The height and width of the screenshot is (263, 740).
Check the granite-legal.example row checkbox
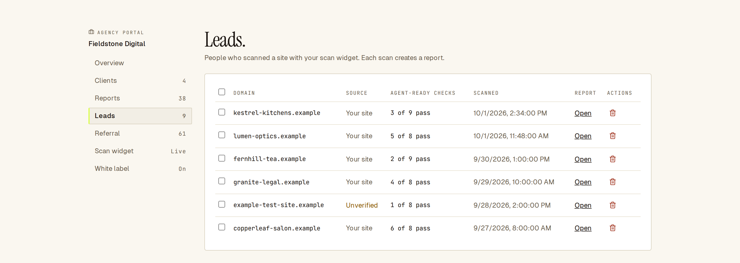coord(221,181)
